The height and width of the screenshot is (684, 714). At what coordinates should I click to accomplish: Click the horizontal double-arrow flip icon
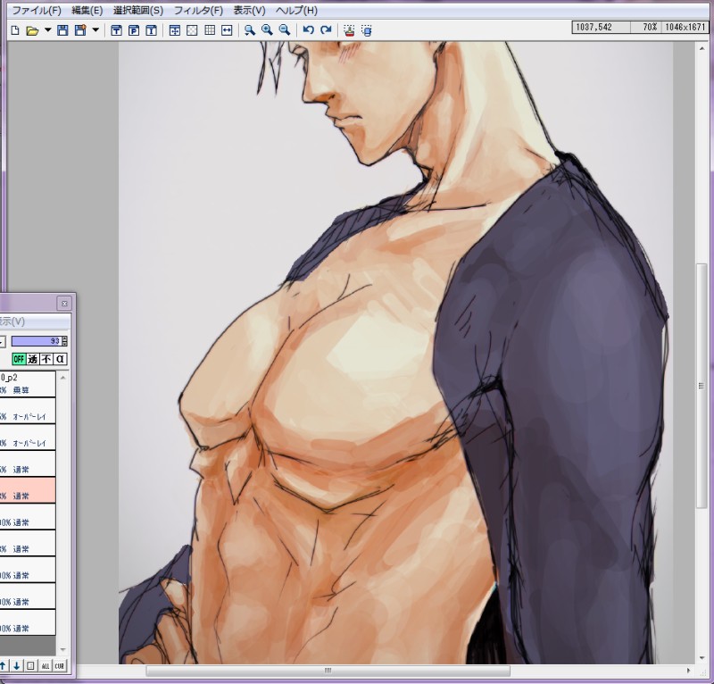227,30
